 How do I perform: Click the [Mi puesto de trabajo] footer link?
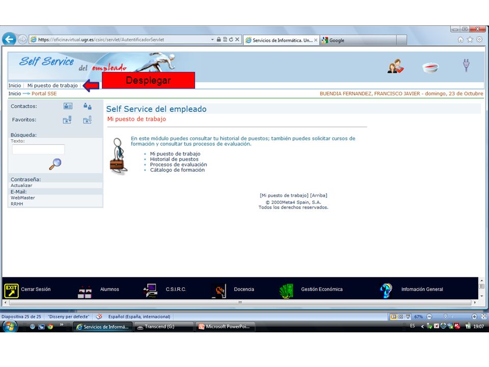click(x=284, y=195)
